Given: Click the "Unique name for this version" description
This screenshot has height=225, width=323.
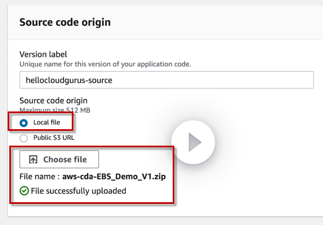Looking at the screenshot, I should click(x=105, y=64).
